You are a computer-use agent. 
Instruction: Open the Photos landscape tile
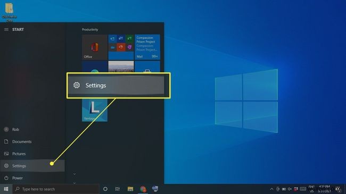click(x=121, y=66)
